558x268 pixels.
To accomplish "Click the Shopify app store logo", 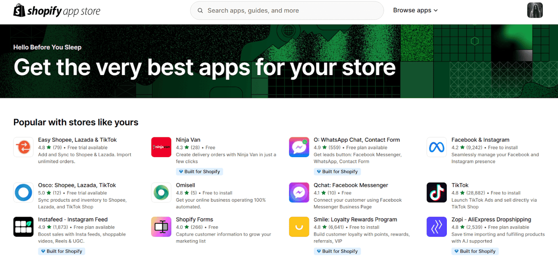I will tap(57, 11).
